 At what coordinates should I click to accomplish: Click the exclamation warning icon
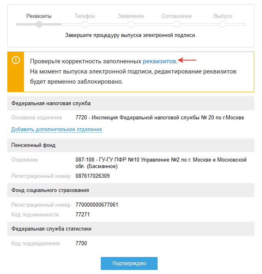tap(15, 60)
